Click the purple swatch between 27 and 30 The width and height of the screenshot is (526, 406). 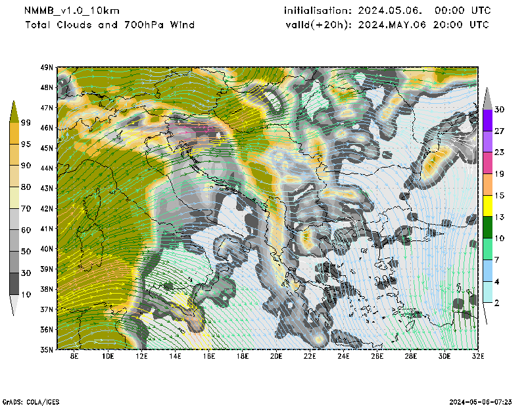click(487, 120)
